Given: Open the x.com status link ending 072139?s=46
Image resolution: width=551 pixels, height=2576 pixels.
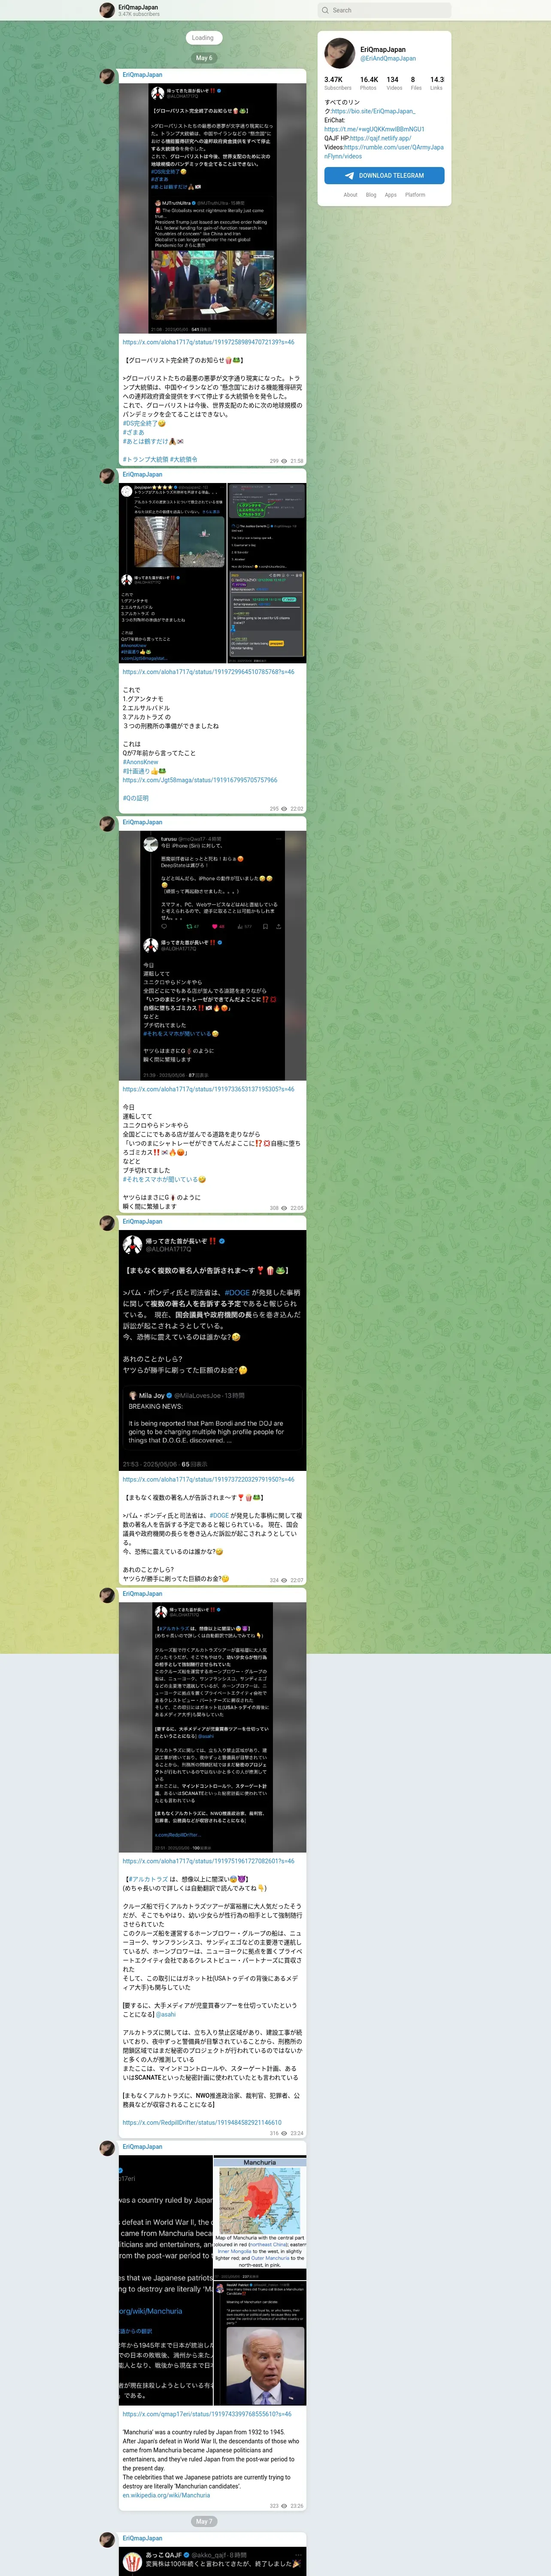Looking at the screenshot, I should pyautogui.click(x=208, y=342).
